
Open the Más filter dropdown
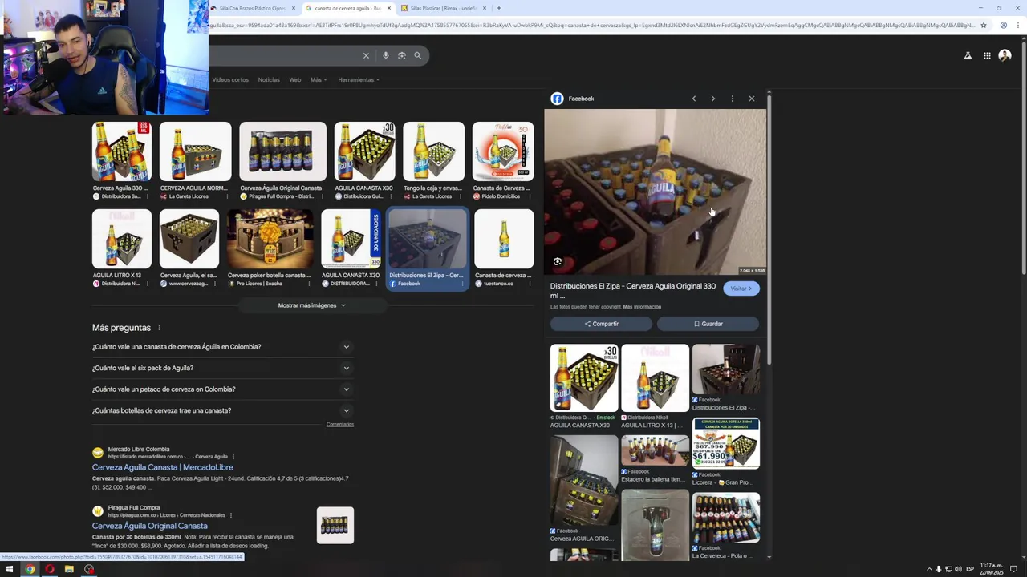point(318,80)
